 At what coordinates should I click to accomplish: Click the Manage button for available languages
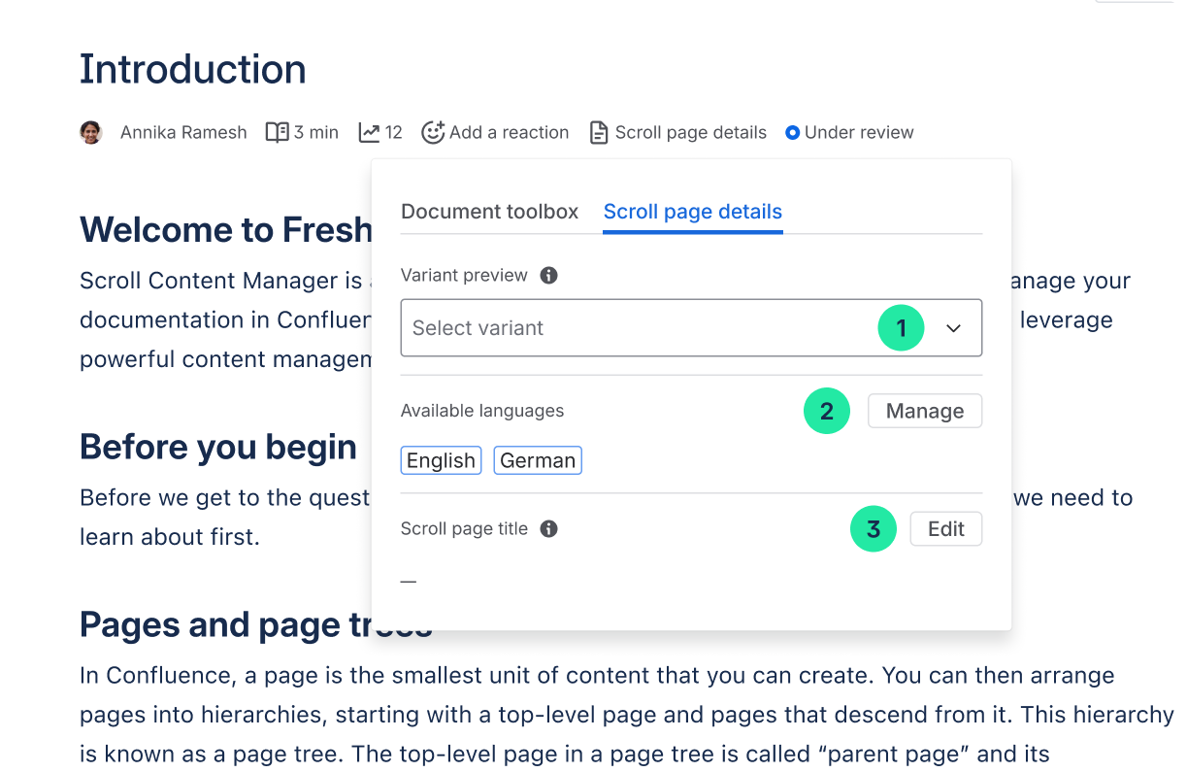coord(924,411)
